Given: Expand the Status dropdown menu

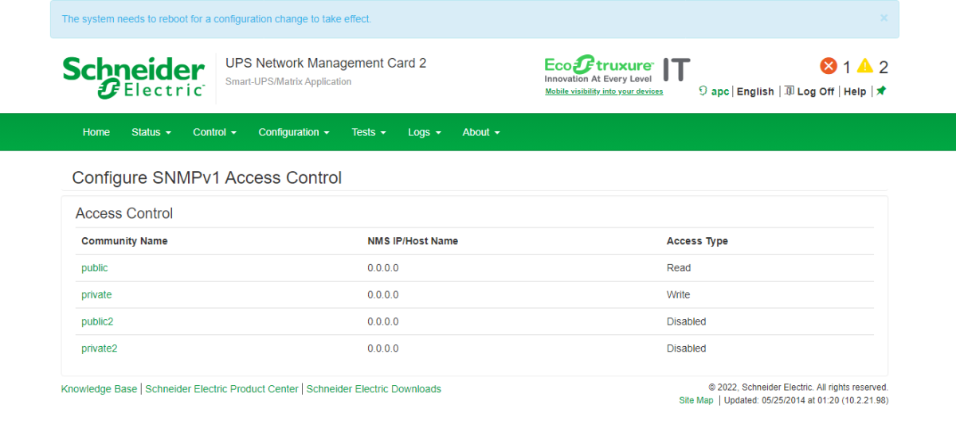Looking at the screenshot, I should [151, 132].
